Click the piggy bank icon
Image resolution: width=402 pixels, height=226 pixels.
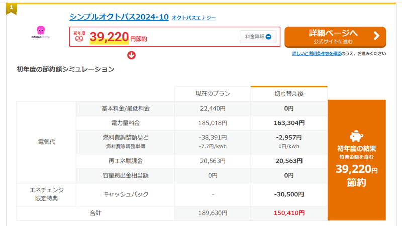pos(356,136)
